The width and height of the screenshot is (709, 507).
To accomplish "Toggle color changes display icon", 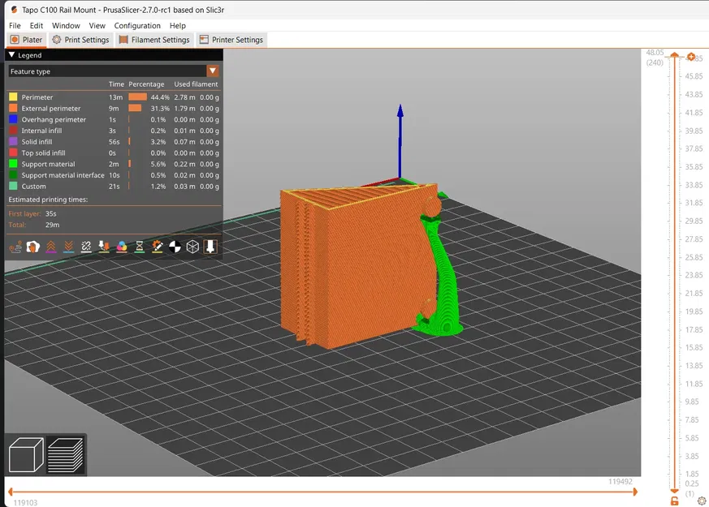I will [122, 247].
